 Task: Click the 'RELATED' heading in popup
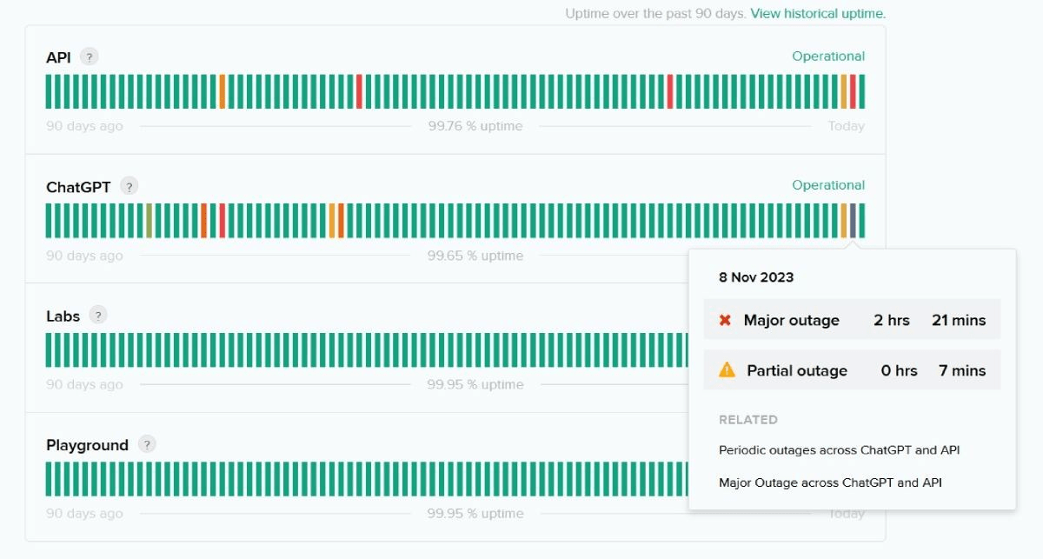748,420
